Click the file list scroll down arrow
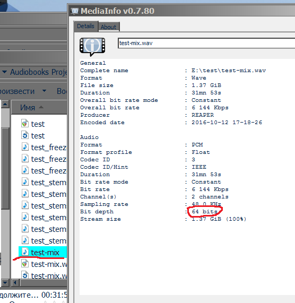This screenshot has width=295, height=303. [x=5, y=283]
